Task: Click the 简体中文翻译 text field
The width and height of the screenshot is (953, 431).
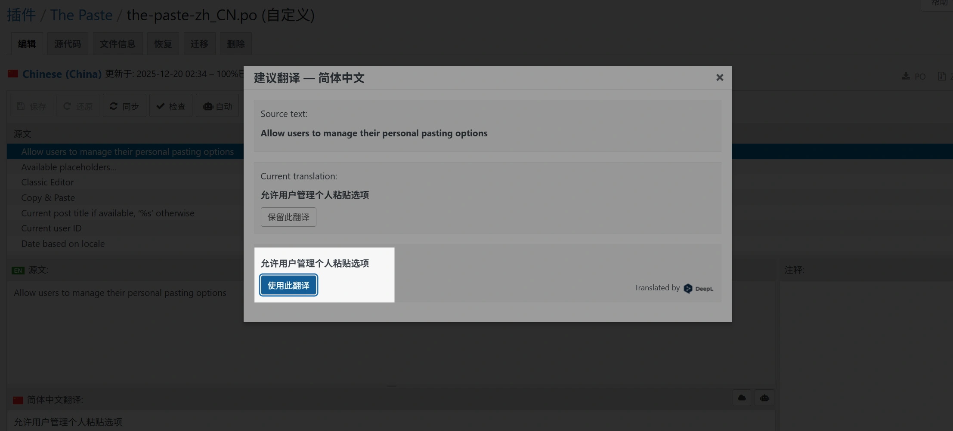Action: tap(391, 421)
